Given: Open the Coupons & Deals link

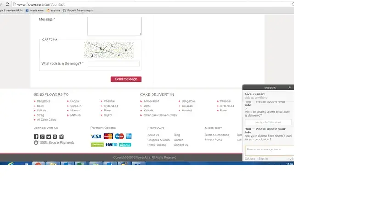Looking at the screenshot, I should 158,140.
